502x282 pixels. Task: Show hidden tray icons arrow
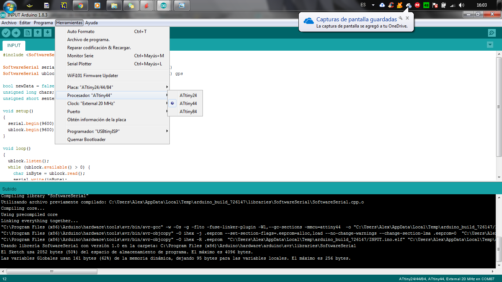pyautogui.click(x=373, y=5)
